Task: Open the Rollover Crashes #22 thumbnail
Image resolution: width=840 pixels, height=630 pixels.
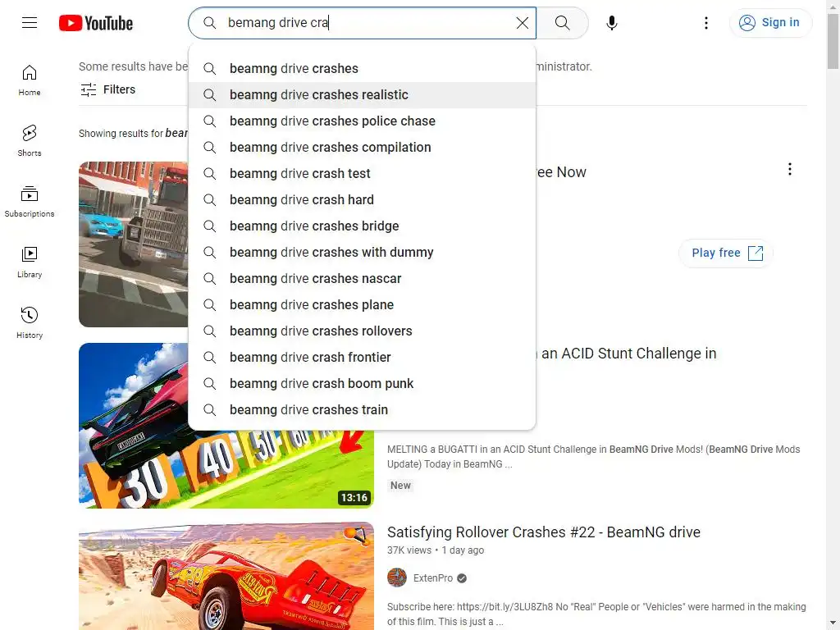Action: click(x=226, y=576)
